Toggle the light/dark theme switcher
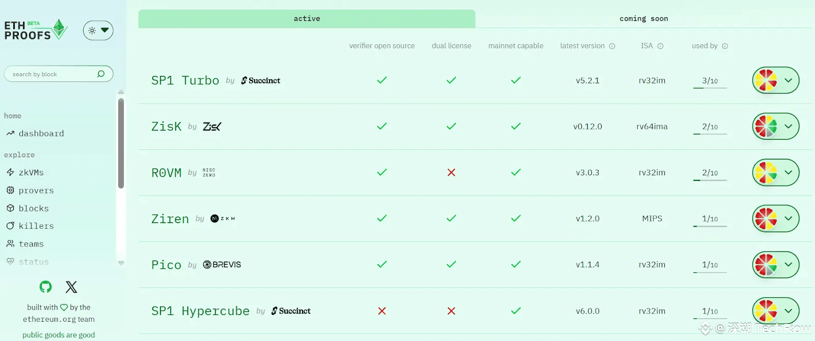Image resolution: width=815 pixels, height=341 pixels. (98, 30)
